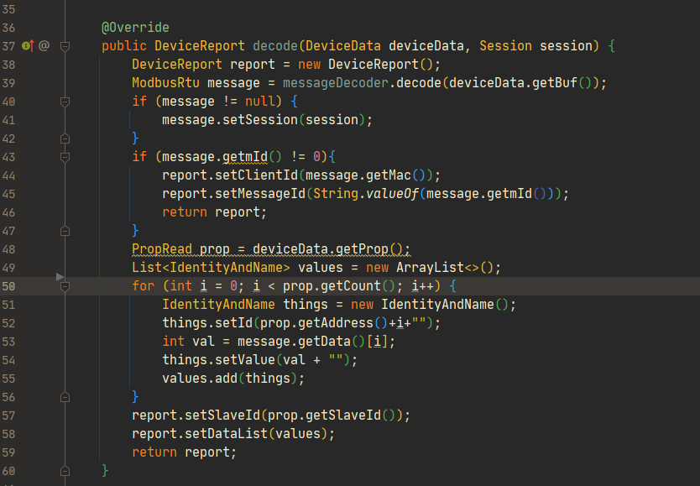Click the fold end marker on line 56

coord(65,397)
